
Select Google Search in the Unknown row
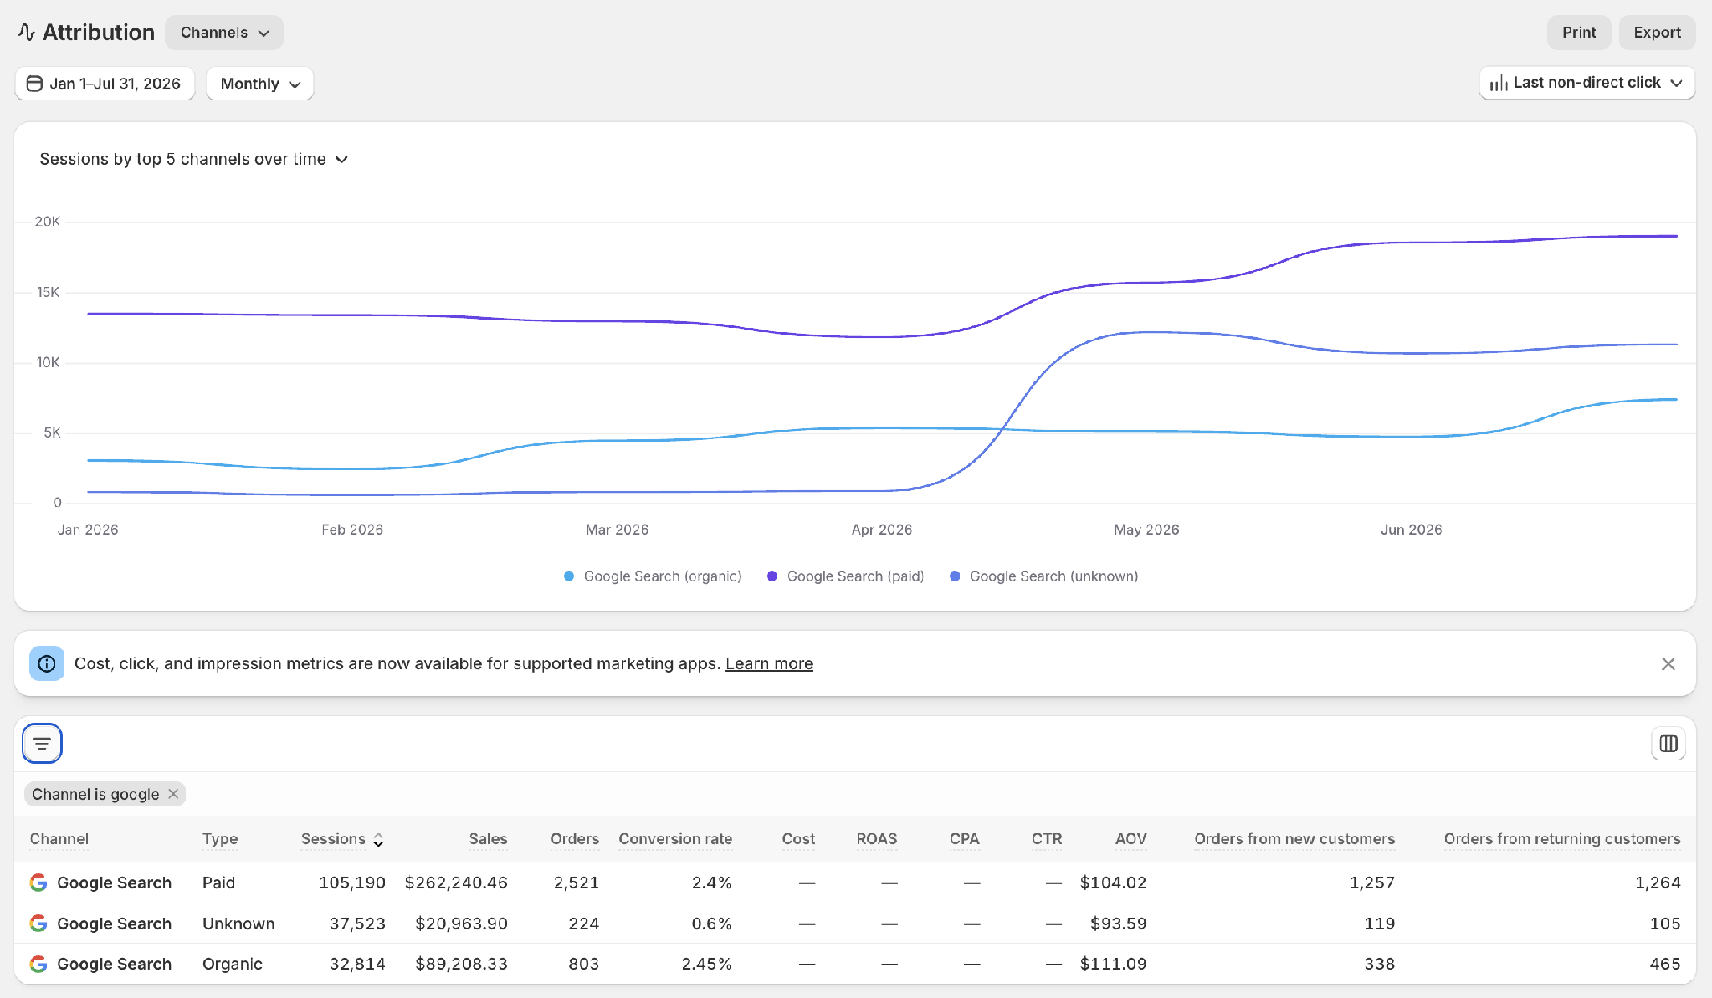coord(114,924)
